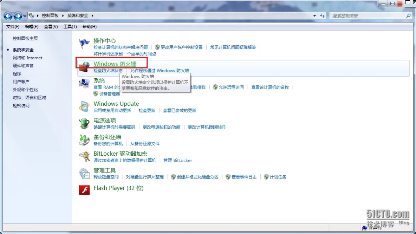Click 查看已安装的更新 link
Viewport: 416px width, 234px height.
179,110
